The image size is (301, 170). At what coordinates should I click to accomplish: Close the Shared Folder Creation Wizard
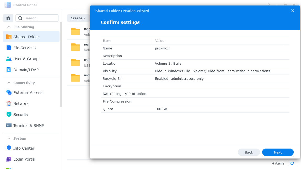[x=293, y=11]
